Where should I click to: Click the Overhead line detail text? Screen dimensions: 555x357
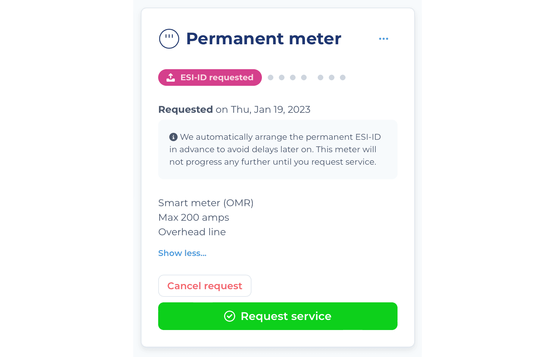(x=192, y=232)
